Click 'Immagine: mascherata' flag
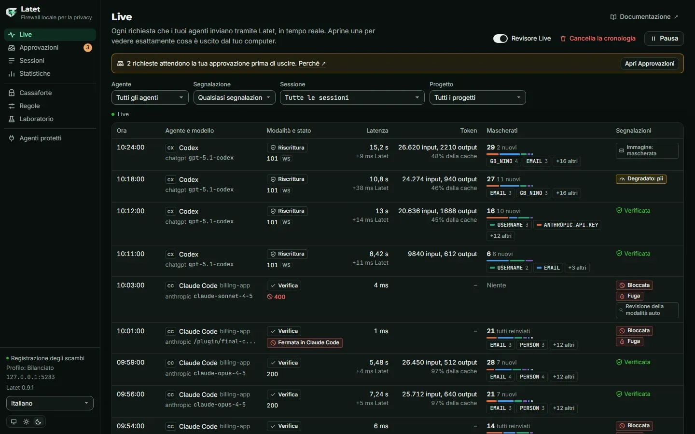 pyautogui.click(x=647, y=150)
